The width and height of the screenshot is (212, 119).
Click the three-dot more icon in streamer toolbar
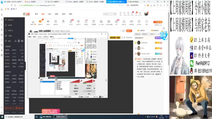pos(147,21)
